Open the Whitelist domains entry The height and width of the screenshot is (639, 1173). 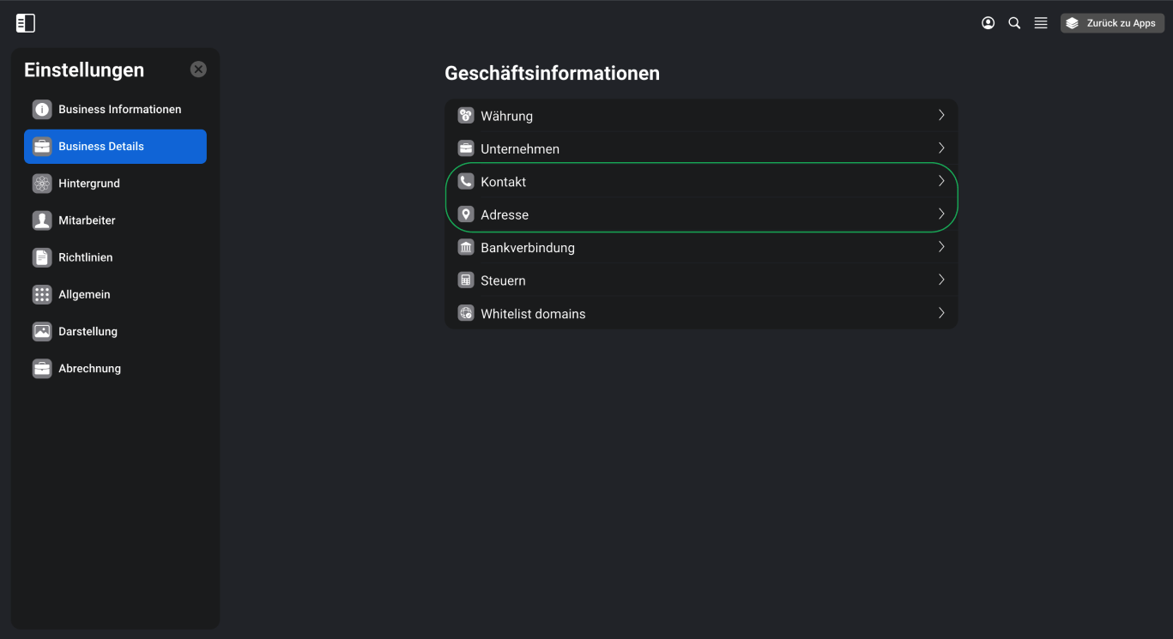pyautogui.click(x=701, y=314)
